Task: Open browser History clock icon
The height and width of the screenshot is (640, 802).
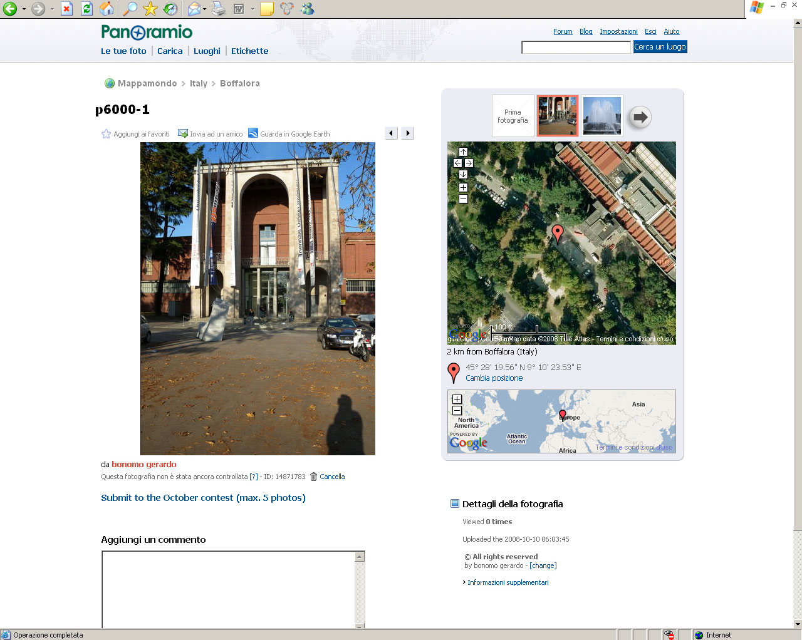Action: tap(170, 9)
